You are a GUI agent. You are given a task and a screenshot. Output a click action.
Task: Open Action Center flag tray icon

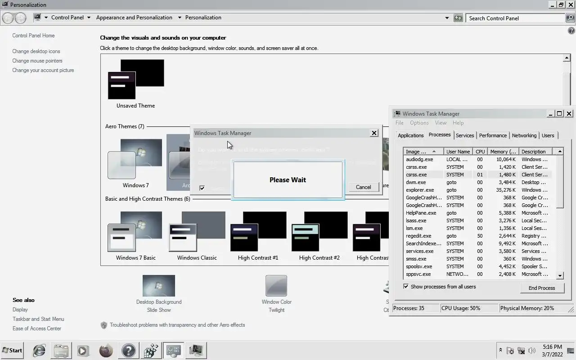(510, 351)
